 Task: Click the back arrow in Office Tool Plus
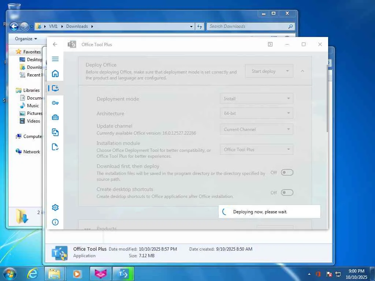click(x=55, y=44)
